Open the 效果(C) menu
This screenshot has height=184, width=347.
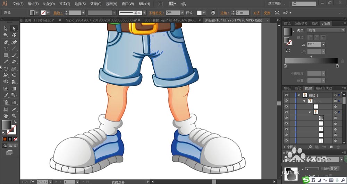96,4
